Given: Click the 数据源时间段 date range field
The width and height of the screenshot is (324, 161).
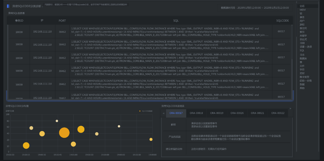Looking at the screenshot, I should tap(255, 8).
